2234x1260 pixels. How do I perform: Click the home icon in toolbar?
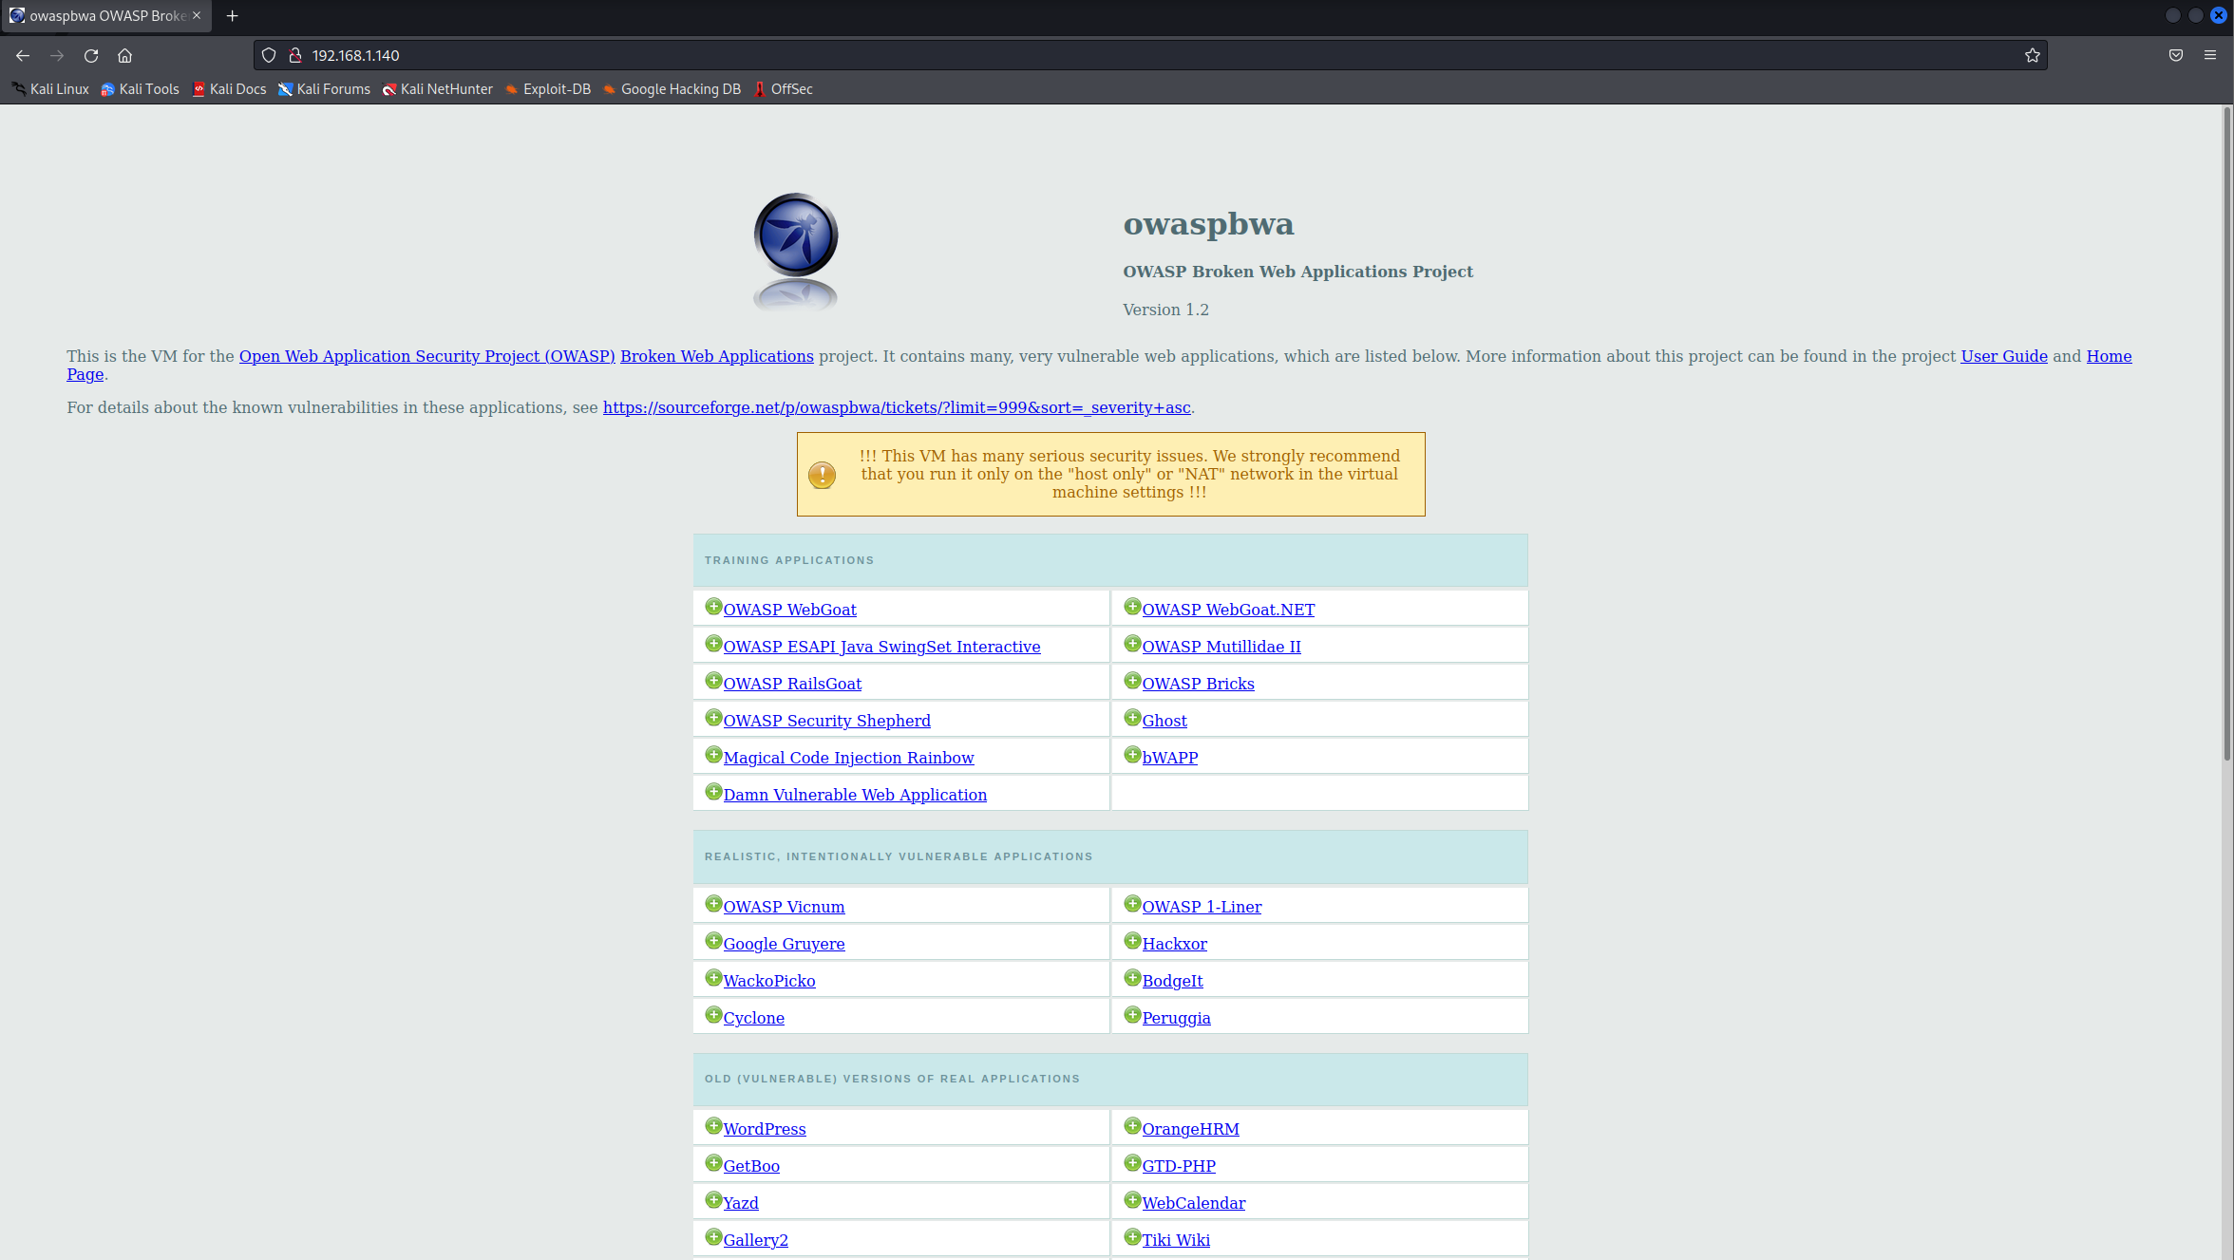point(124,55)
